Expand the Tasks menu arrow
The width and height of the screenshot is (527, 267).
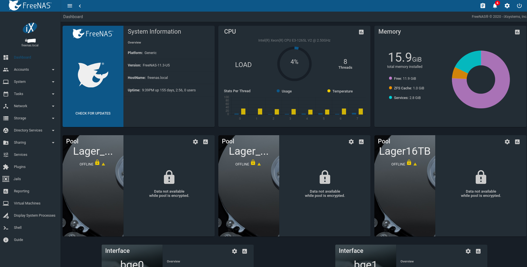(53, 94)
